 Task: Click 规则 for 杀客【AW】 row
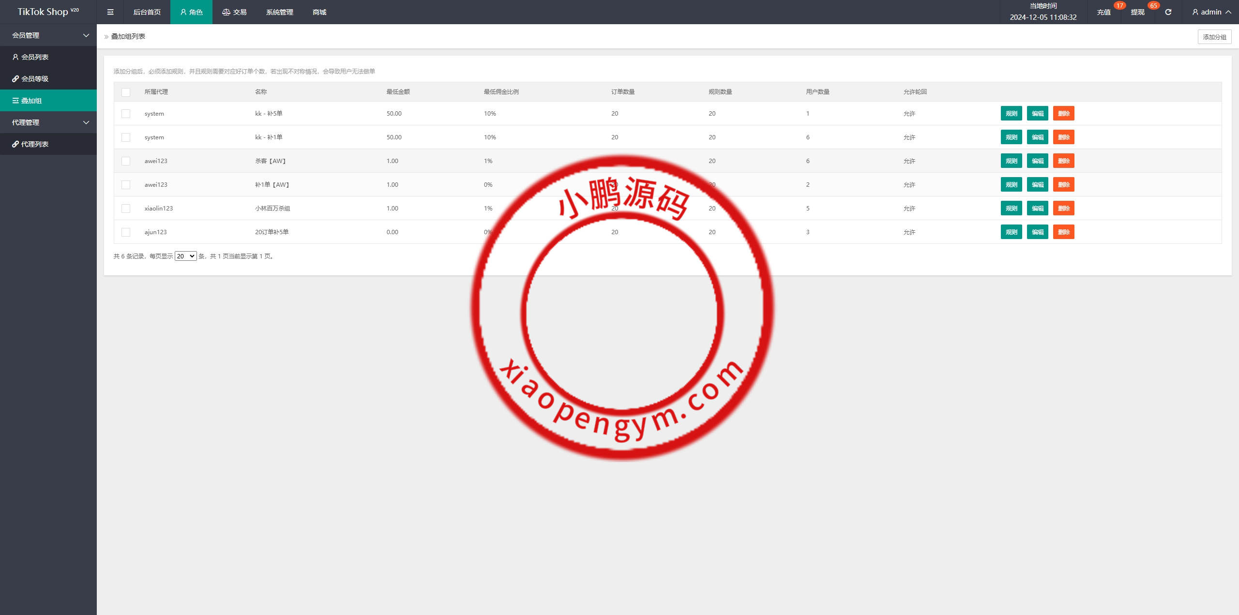1011,161
